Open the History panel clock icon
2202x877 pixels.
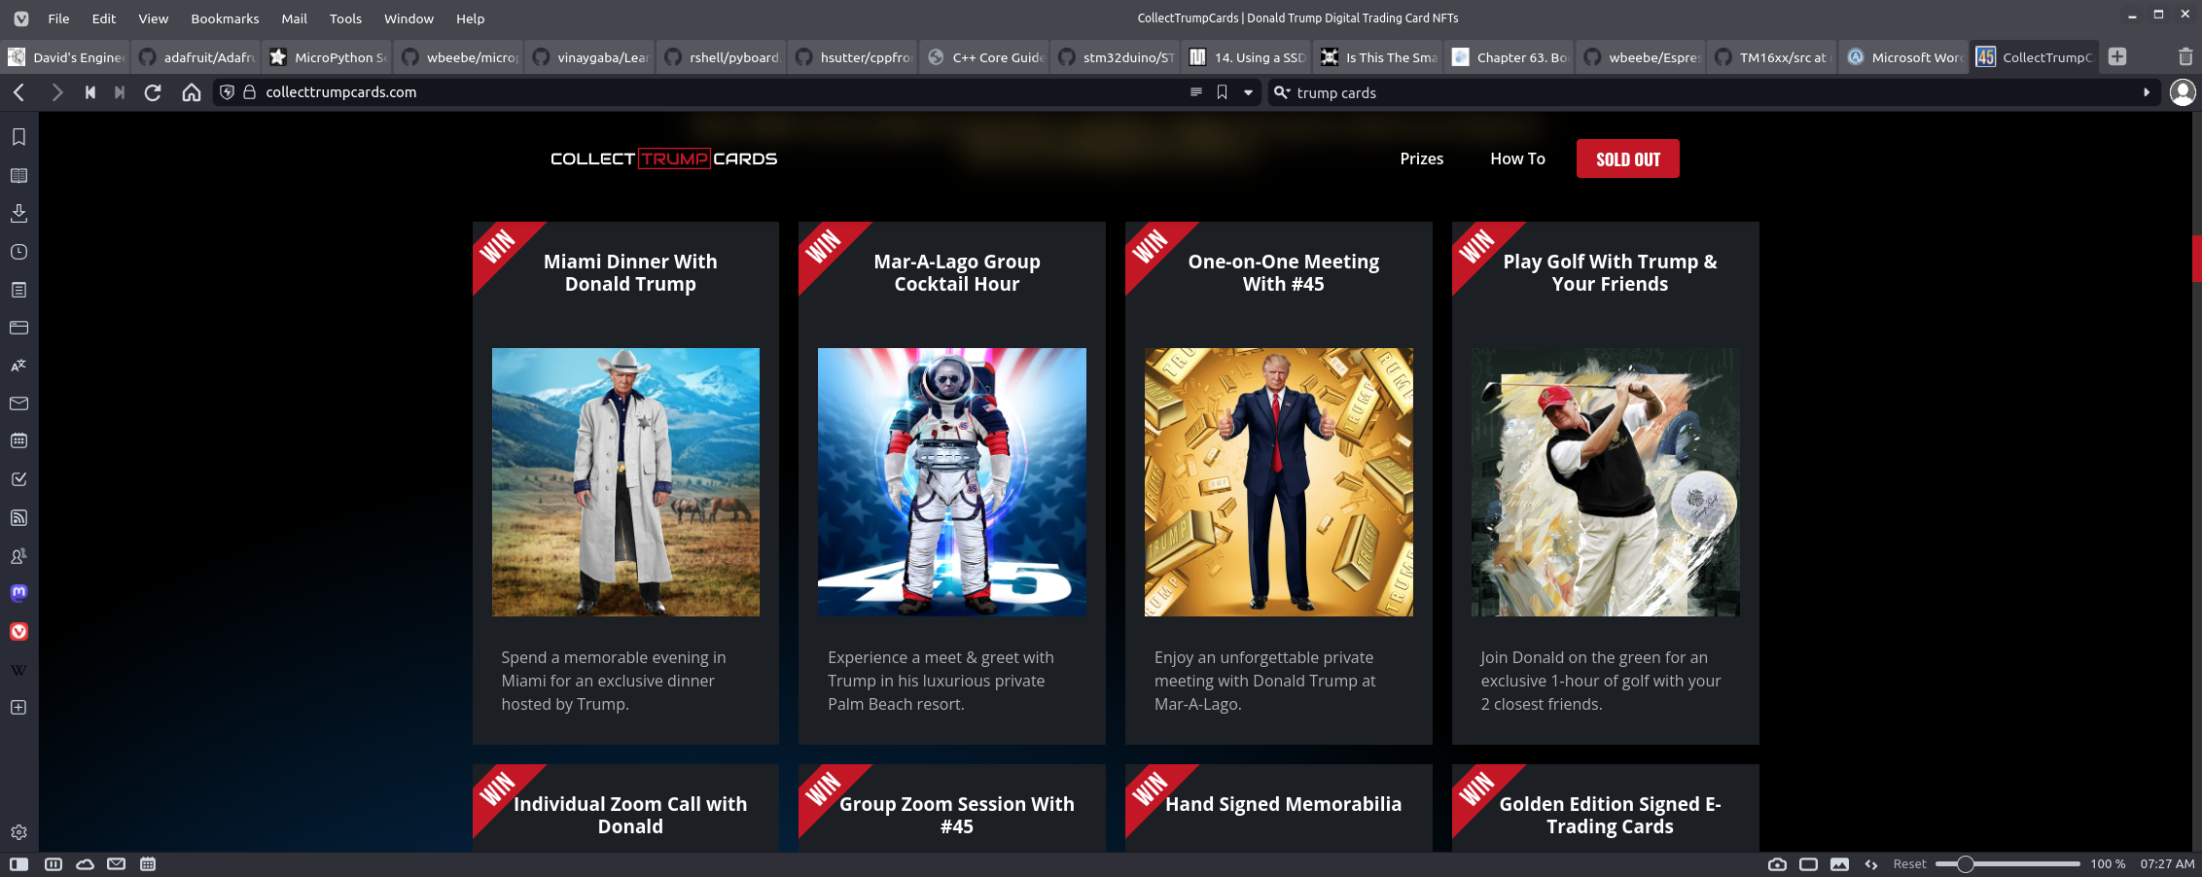click(18, 252)
